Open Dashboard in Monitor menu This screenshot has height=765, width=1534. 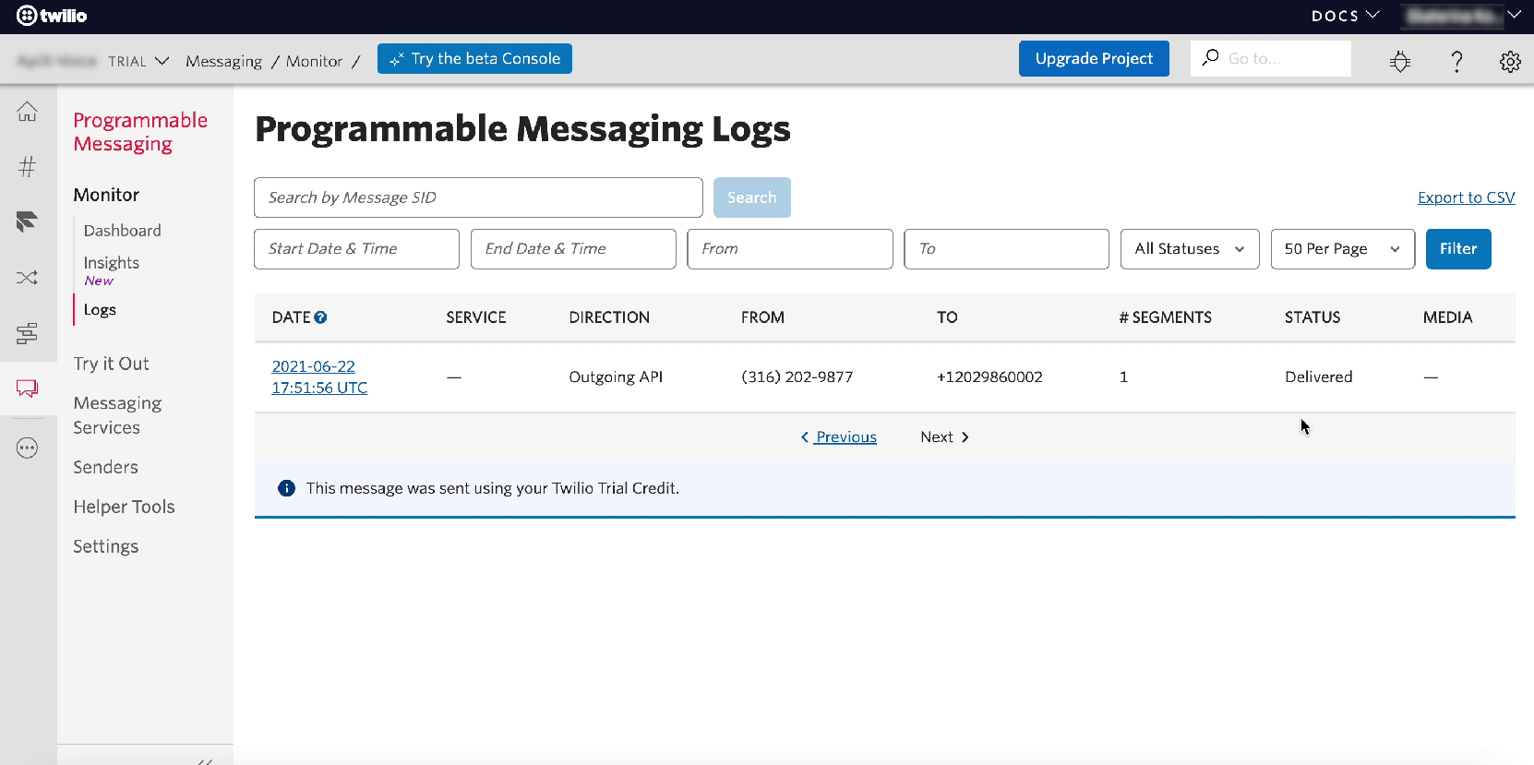[122, 231]
